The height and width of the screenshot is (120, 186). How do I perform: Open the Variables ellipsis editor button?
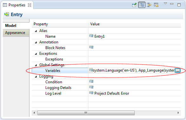(x=177, y=70)
